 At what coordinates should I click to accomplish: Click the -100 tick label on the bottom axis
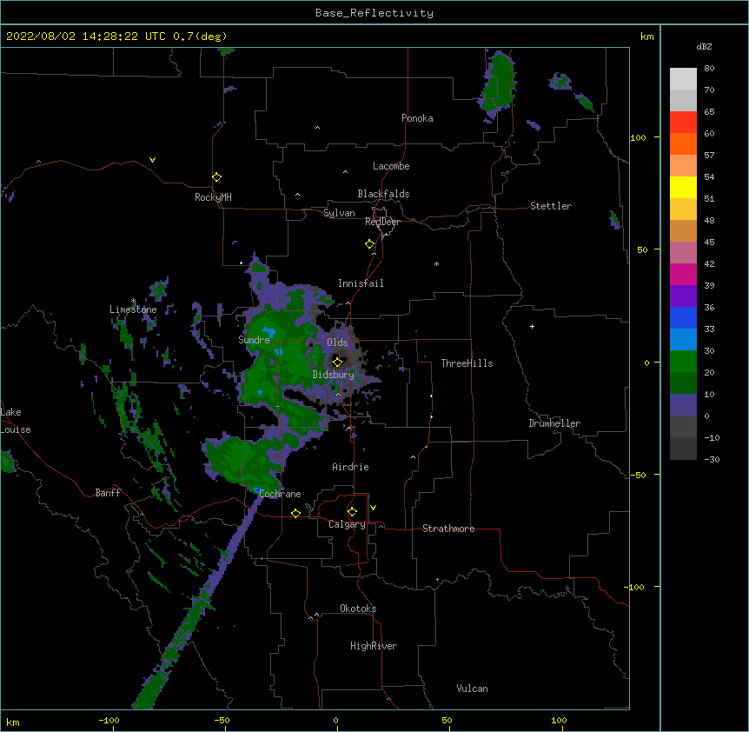pos(109,721)
